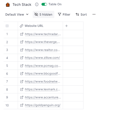Image resolution: width=115 pixels, height=128 pixels.
Task: Open external link icon for techradar row
Action: click(22, 34)
